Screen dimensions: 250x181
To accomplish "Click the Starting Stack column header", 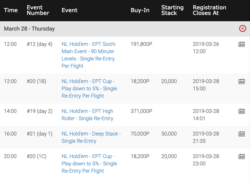I will (x=172, y=10).
